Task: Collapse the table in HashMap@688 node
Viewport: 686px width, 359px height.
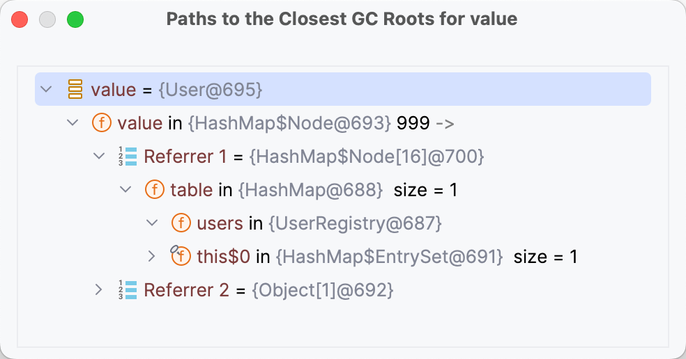Action: [125, 190]
